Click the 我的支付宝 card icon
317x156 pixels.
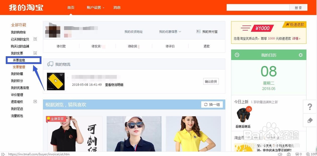click(198, 32)
